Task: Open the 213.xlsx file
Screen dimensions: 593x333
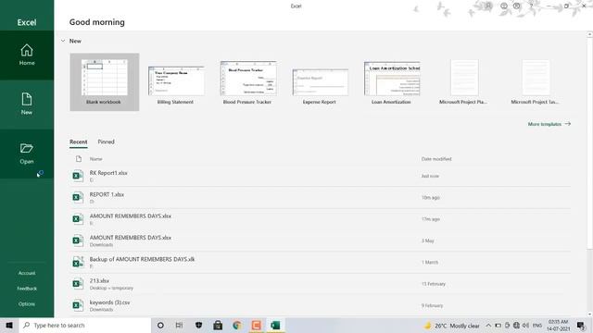Action: 320,284
